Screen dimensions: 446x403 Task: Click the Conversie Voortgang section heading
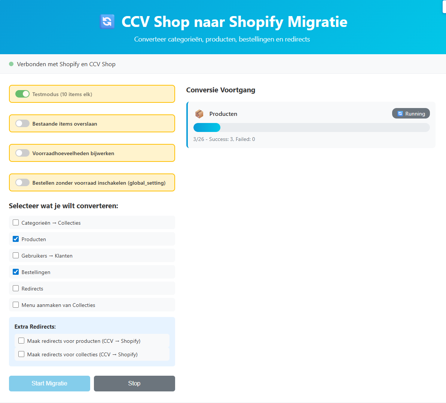220,90
